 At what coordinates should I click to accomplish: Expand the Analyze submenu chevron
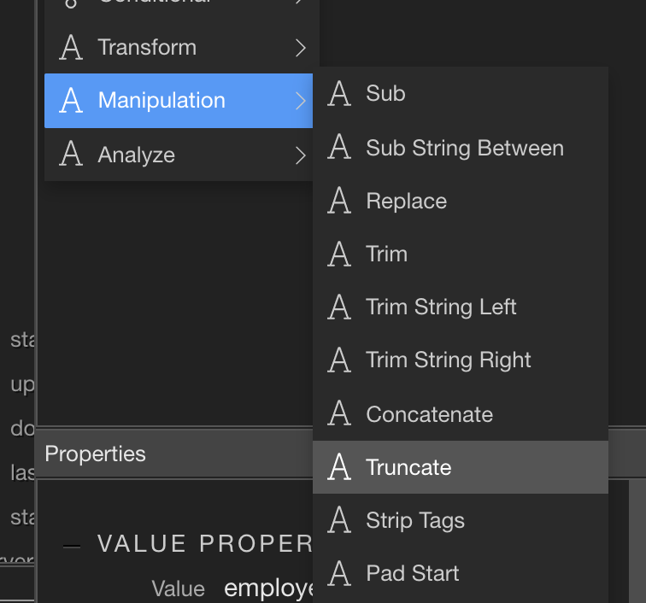point(301,155)
